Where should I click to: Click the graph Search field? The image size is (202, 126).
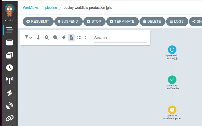(120, 38)
